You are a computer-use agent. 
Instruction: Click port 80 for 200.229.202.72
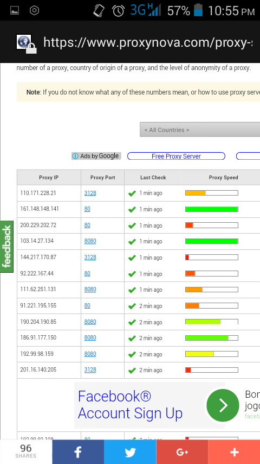[87, 225]
